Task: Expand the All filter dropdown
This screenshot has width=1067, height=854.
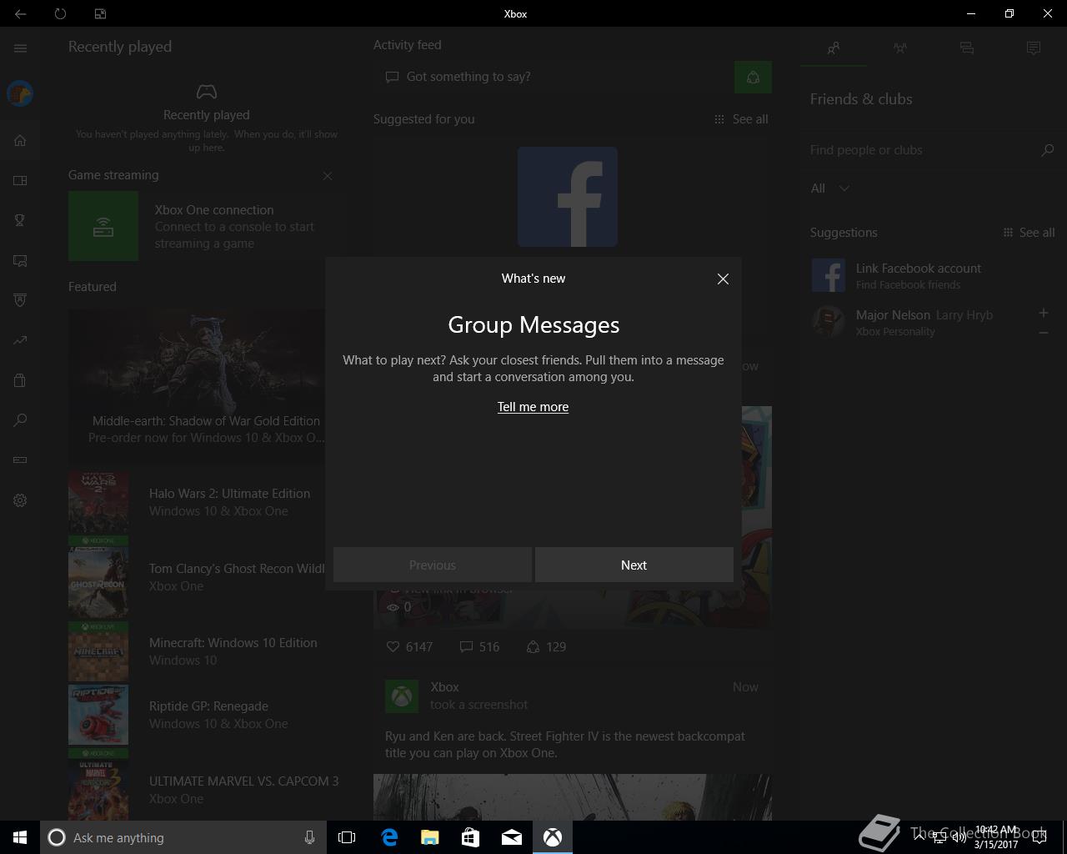Action: tap(830, 188)
